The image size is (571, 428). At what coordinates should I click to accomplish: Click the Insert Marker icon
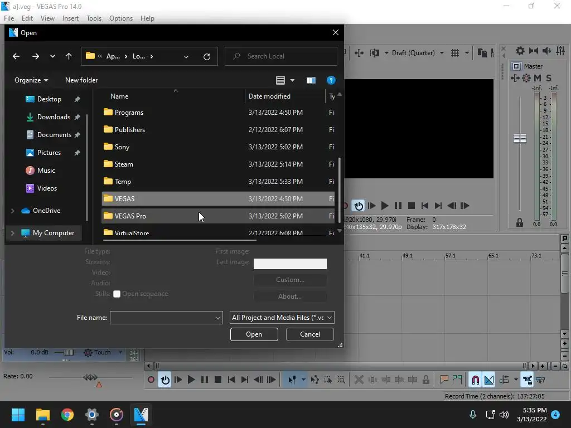point(444,380)
